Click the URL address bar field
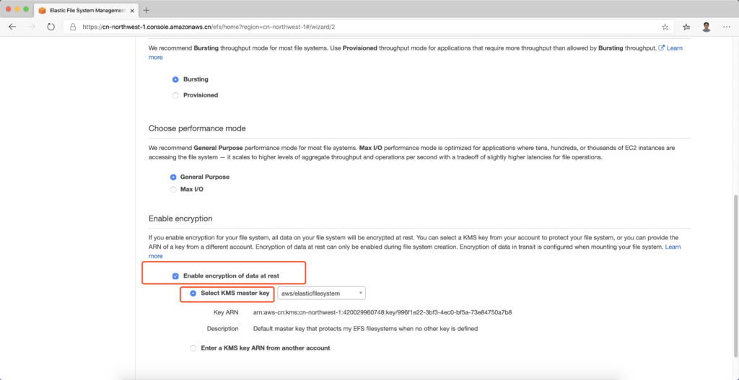 pyautogui.click(x=361, y=27)
